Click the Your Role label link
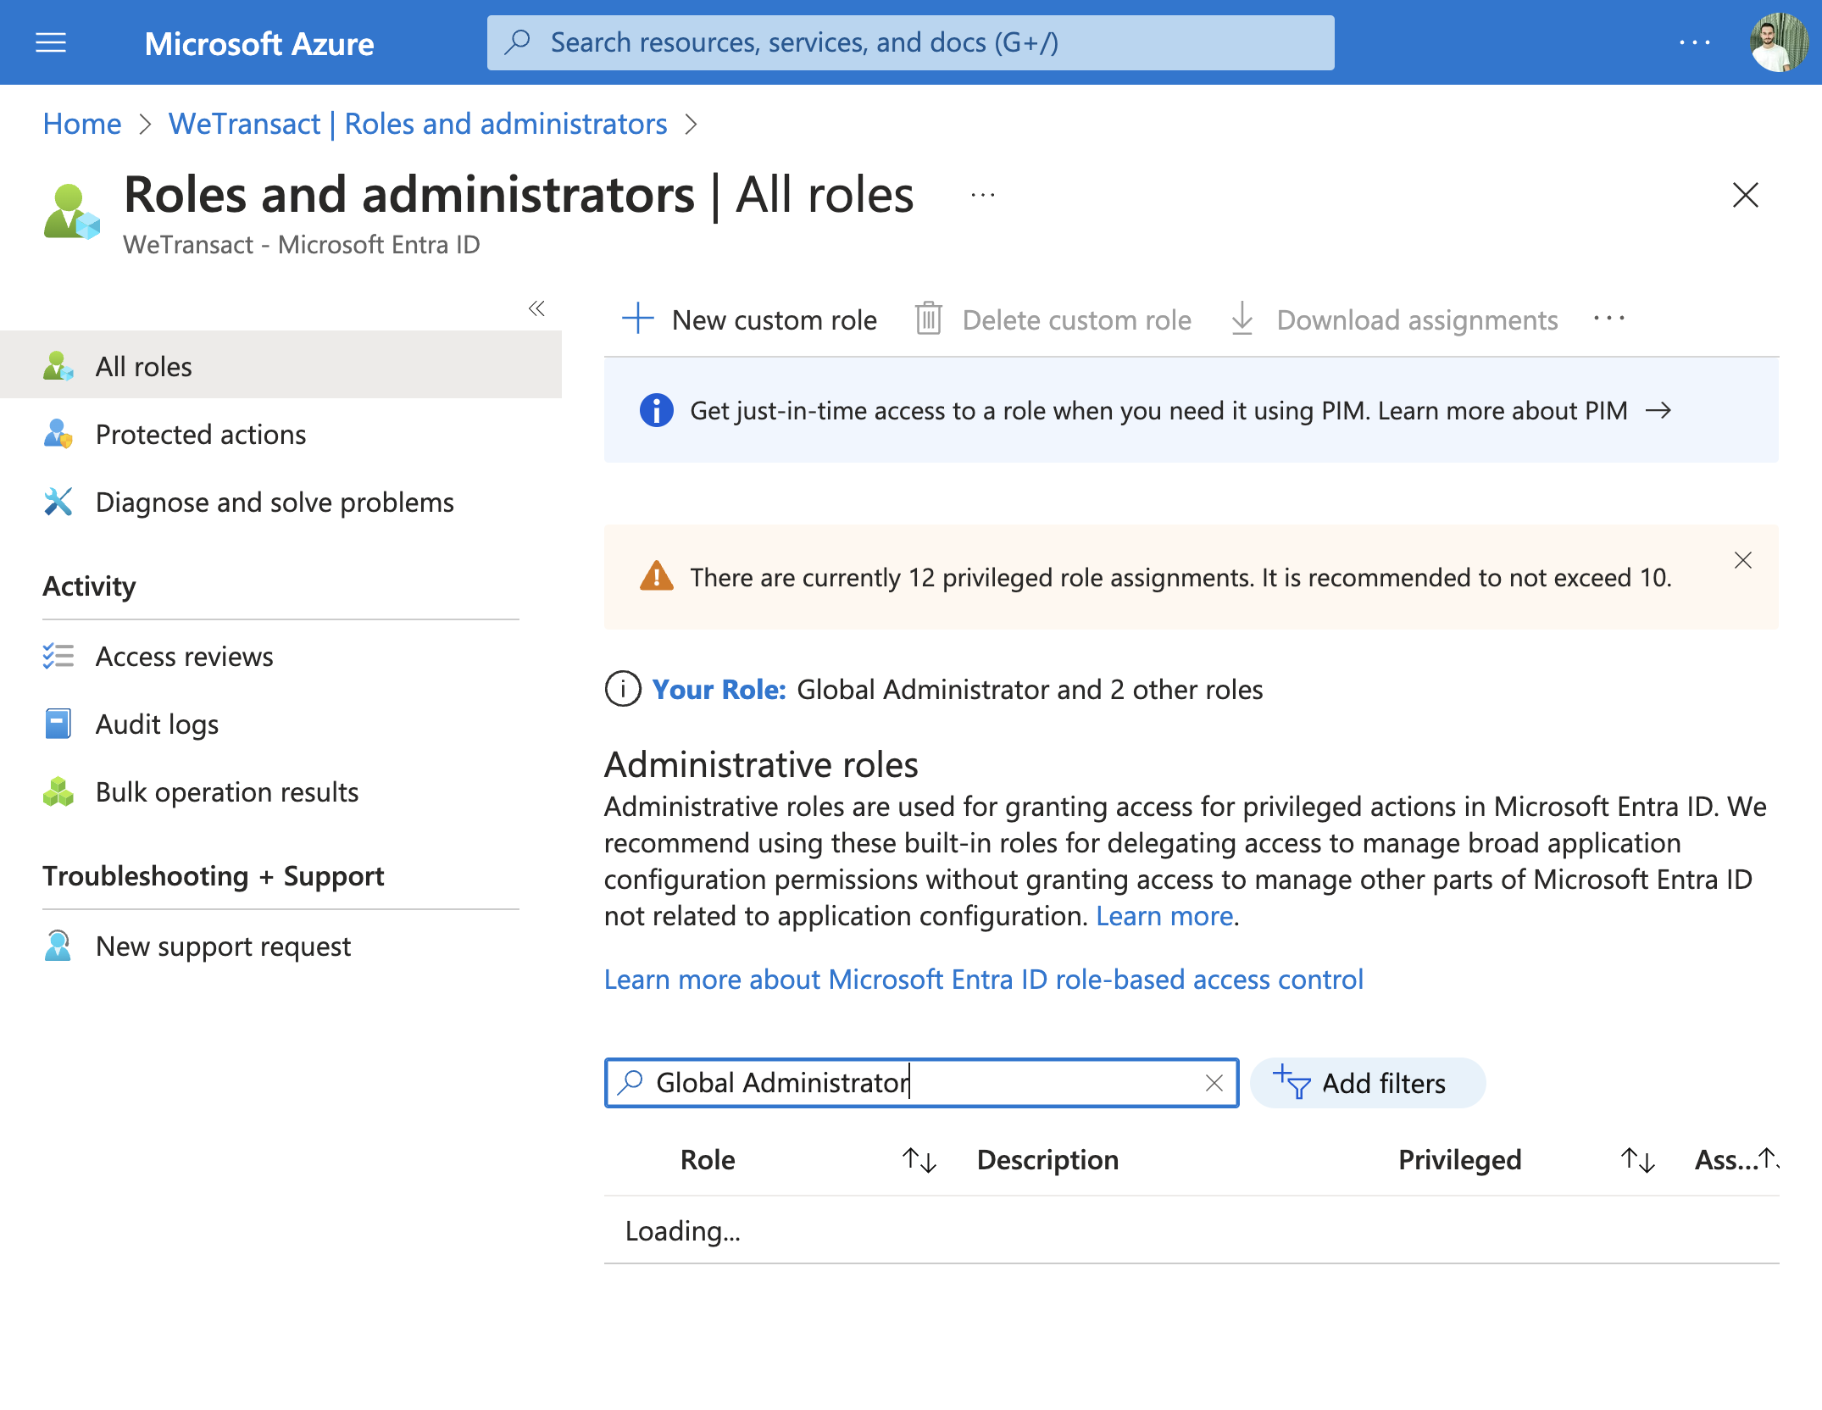Screen dimensions: 1822x1410 (x=719, y=689)
